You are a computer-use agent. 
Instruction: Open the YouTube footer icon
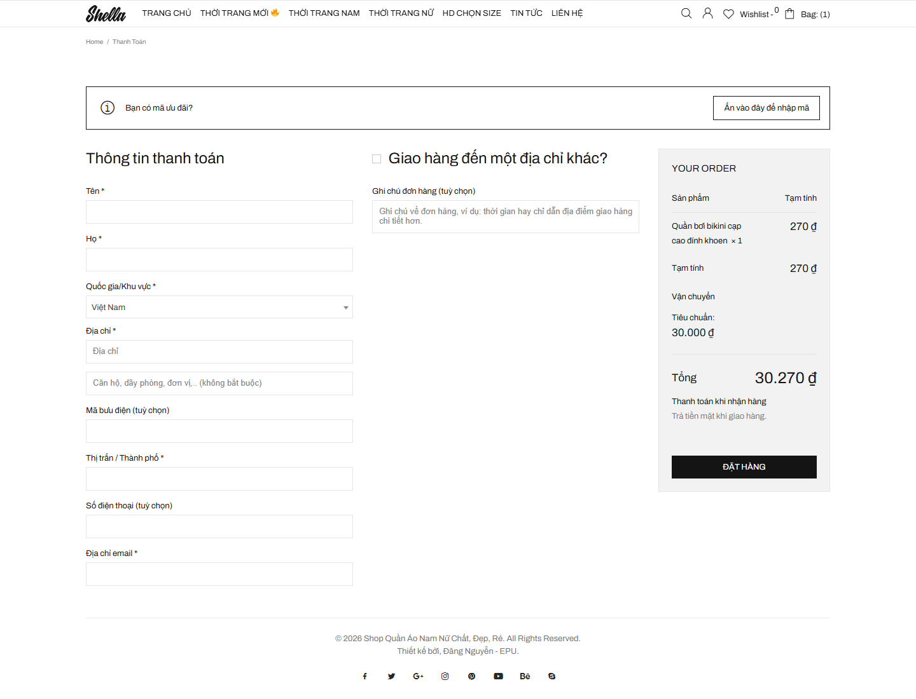pos(498,676)
